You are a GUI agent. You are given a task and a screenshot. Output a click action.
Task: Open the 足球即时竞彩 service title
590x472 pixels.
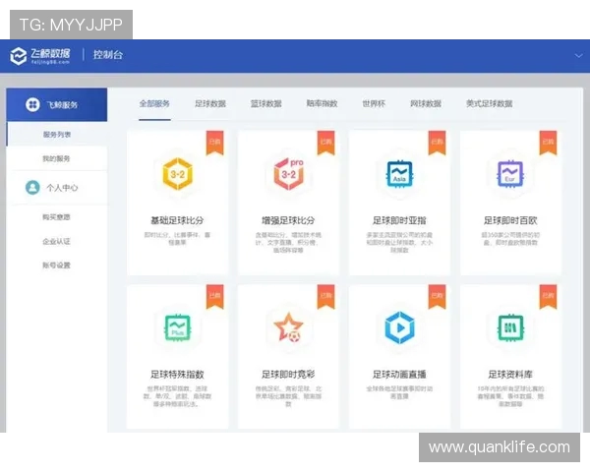288,375
